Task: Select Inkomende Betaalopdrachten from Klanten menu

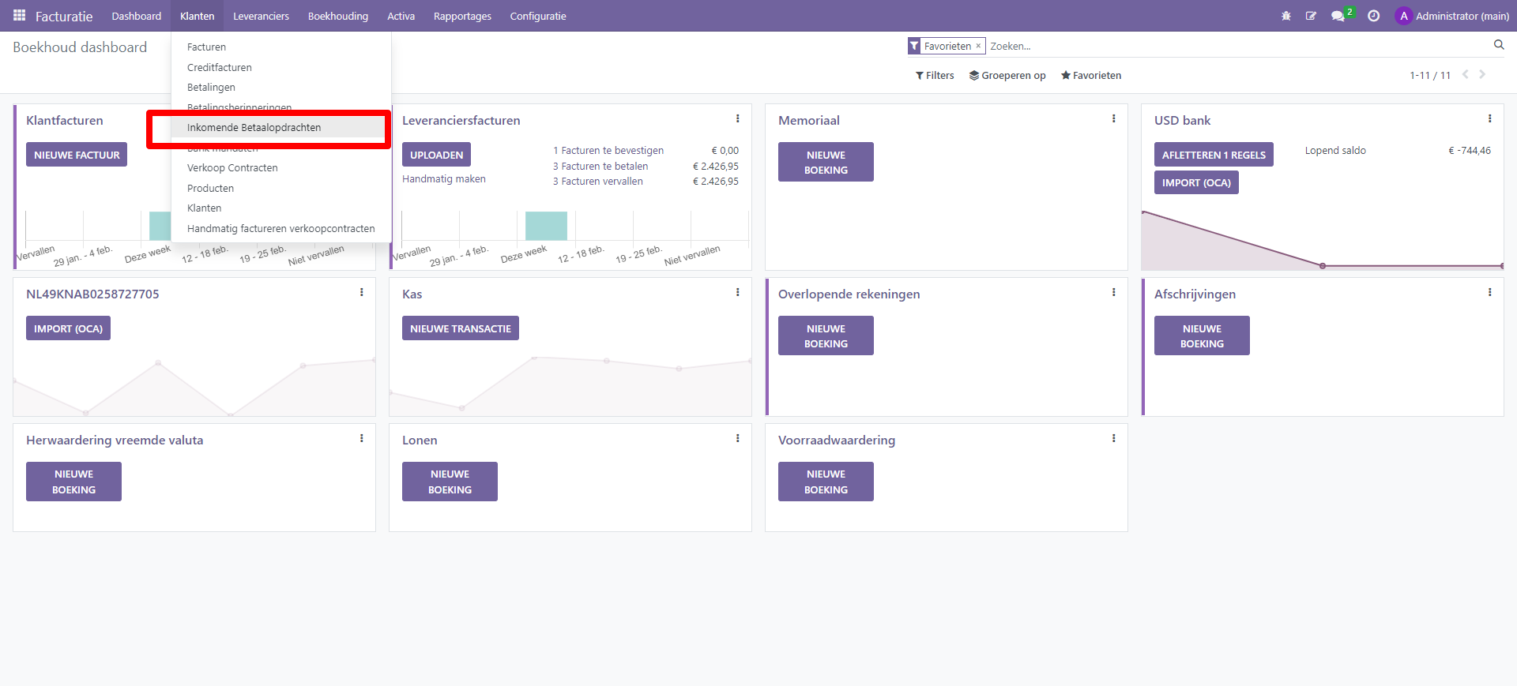Action: (x=254, y=128)
